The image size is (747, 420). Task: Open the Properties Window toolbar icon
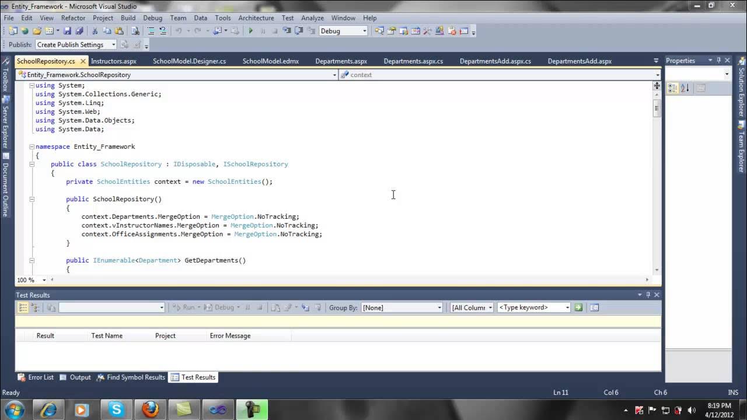click(x=392, y=31)
